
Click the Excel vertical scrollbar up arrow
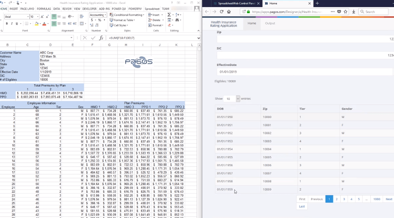199,45
